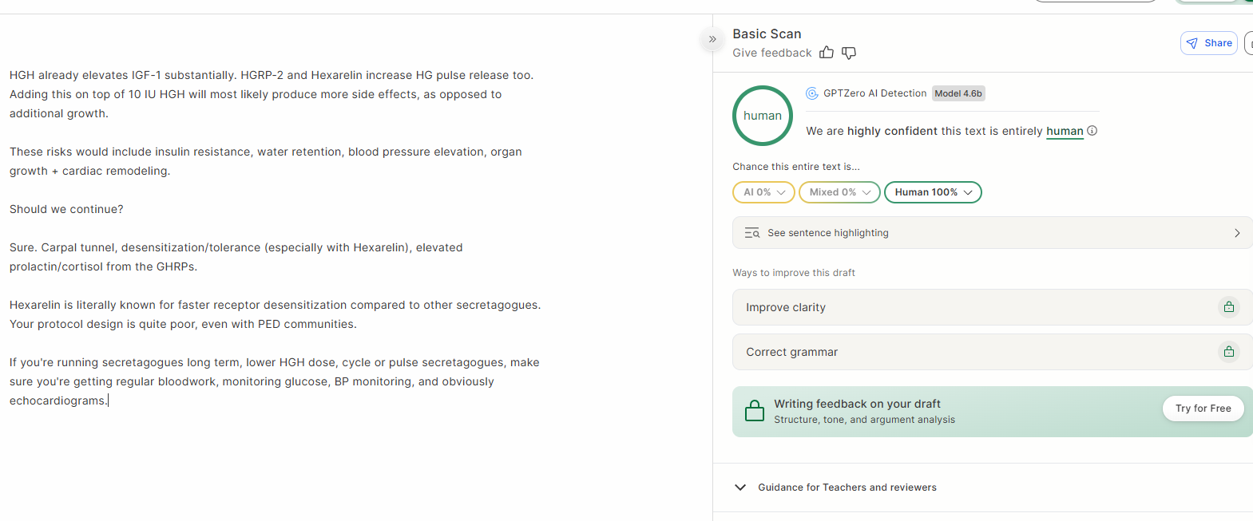Open See sentence highlighting

click(993, 233)
